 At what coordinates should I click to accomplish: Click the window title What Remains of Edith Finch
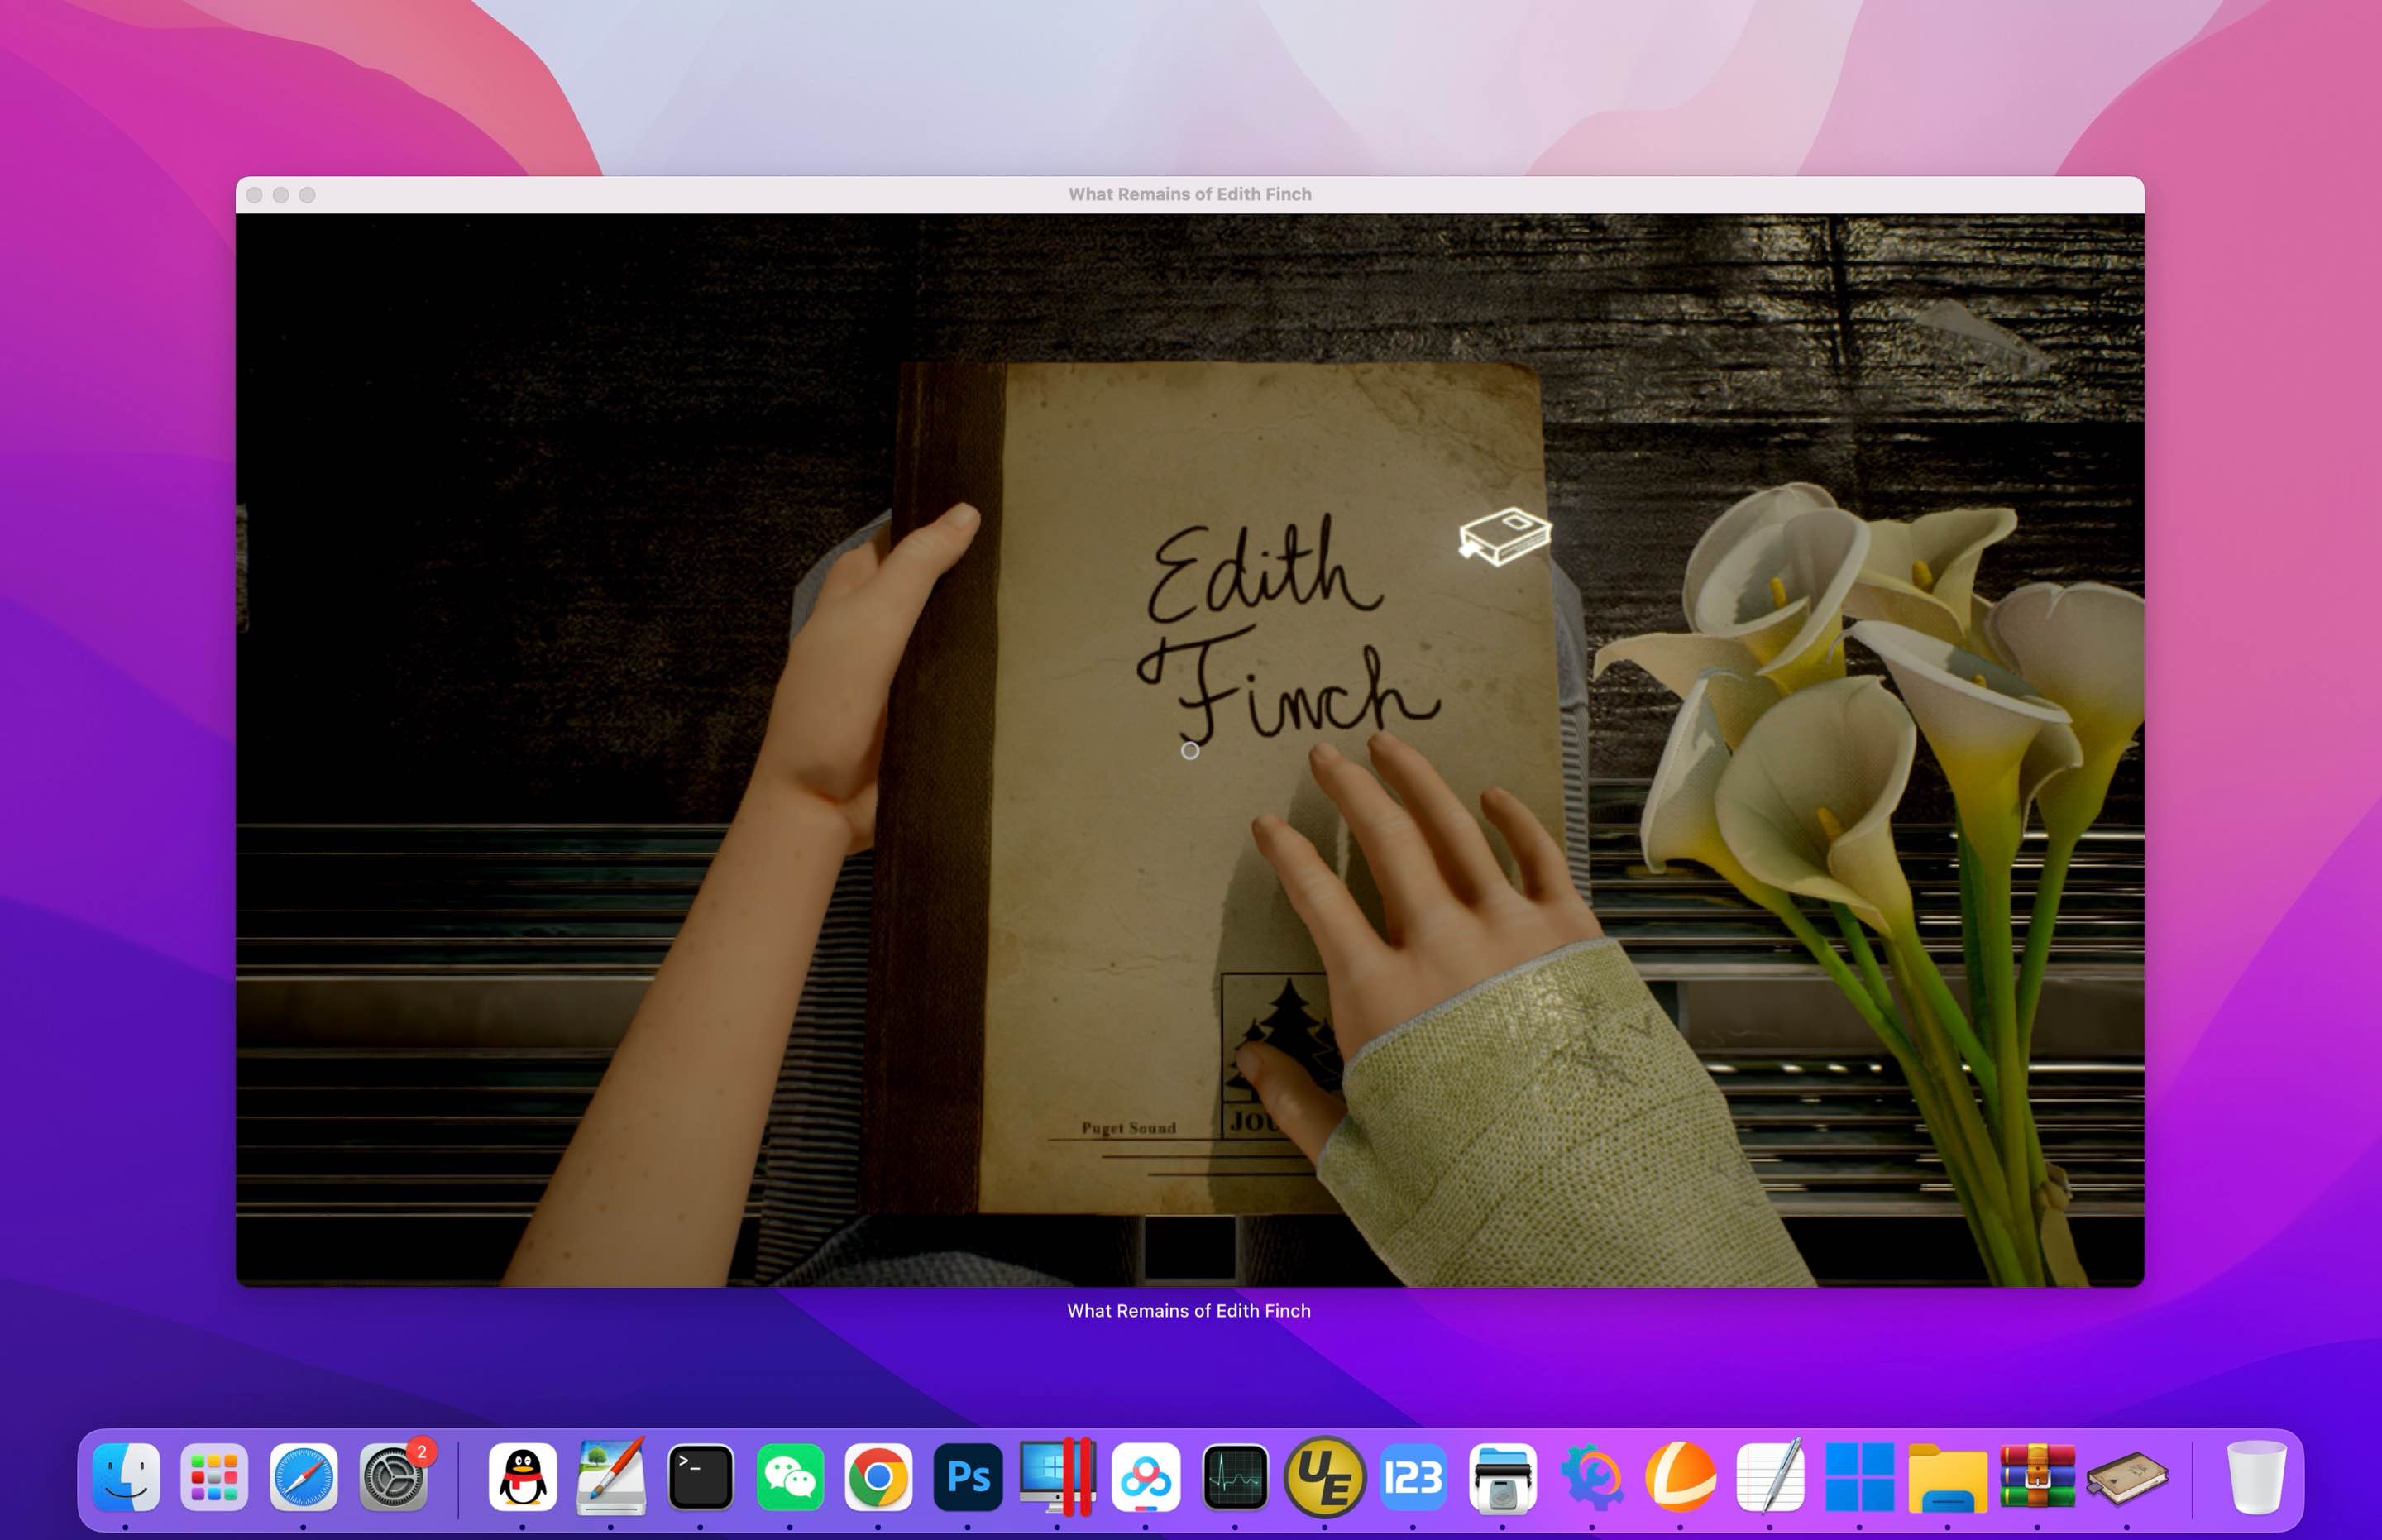1189,194
